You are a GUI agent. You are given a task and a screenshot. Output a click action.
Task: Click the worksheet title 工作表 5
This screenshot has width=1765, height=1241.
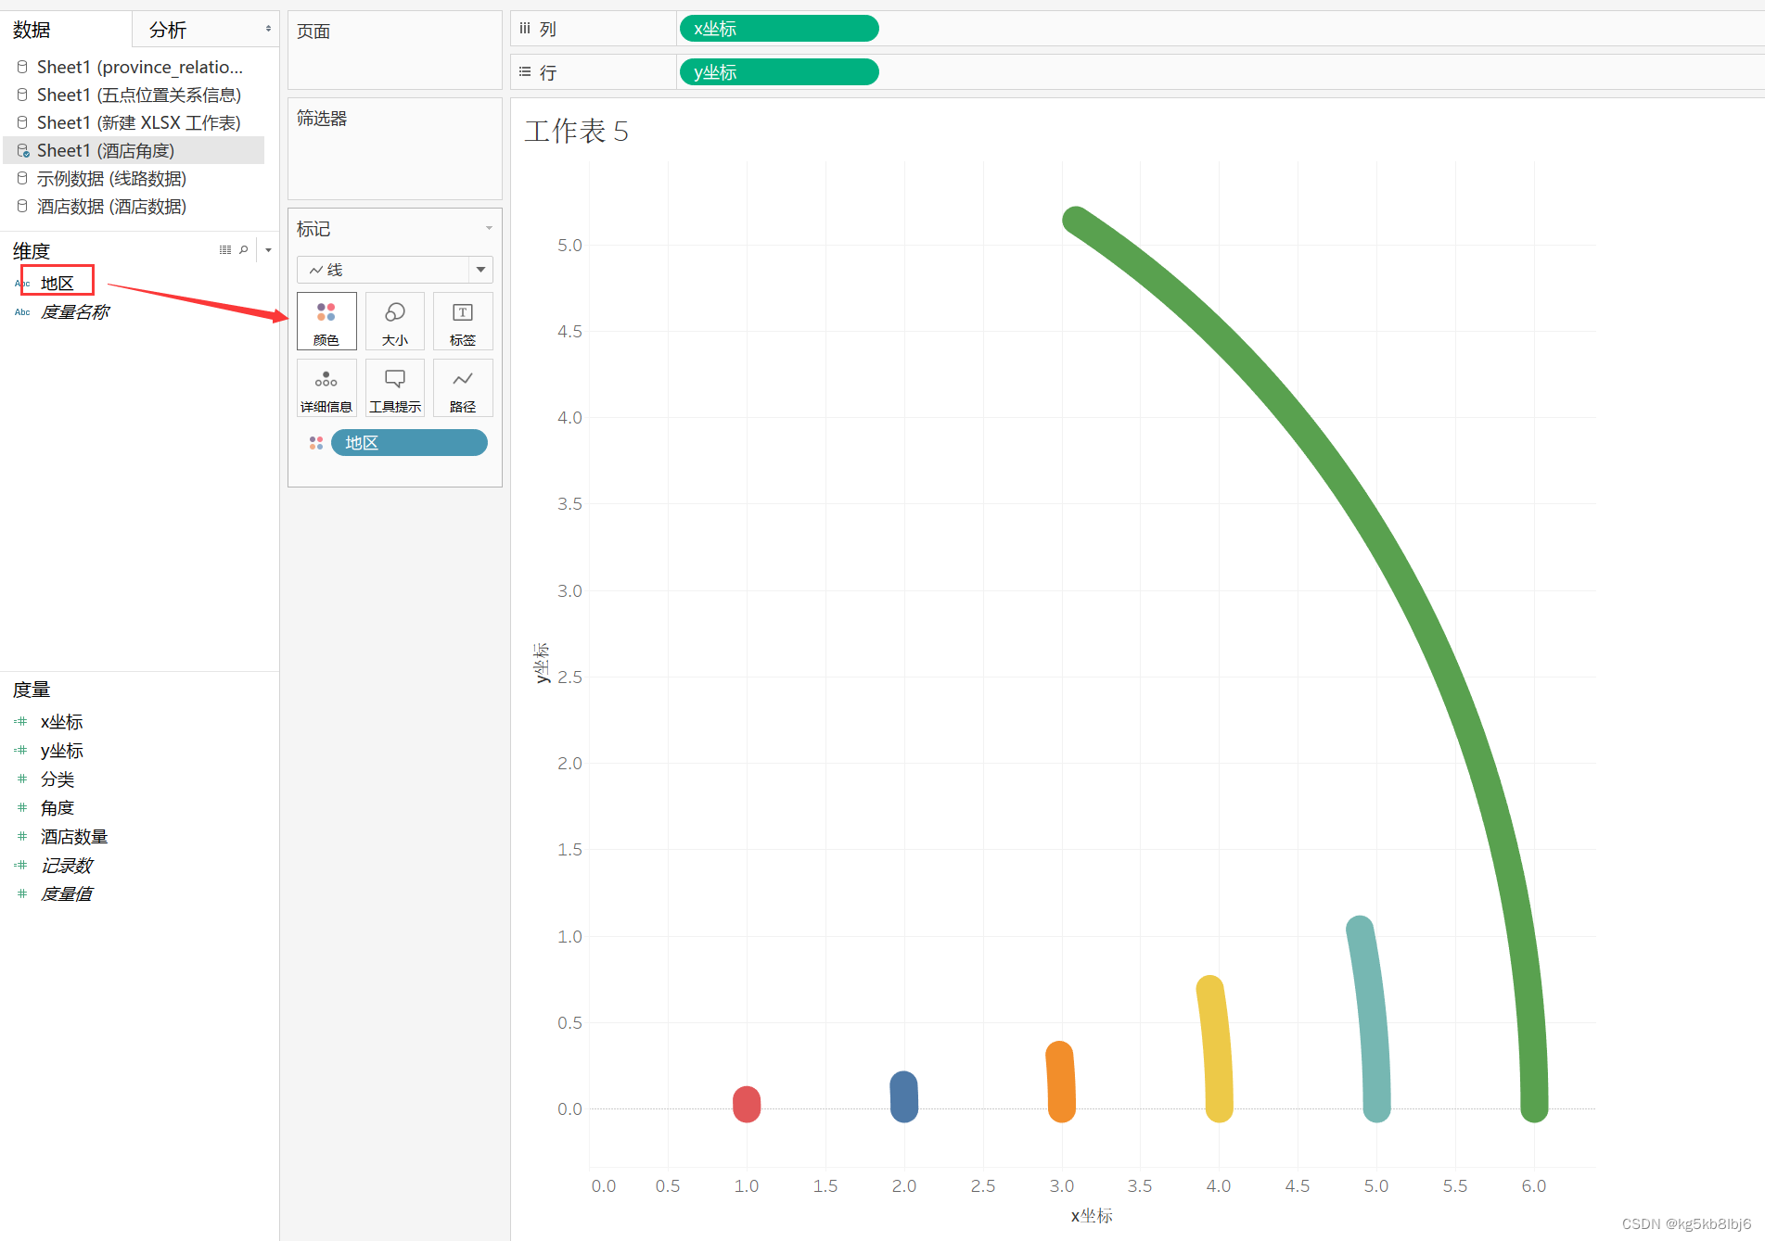[x=576, y=131]
